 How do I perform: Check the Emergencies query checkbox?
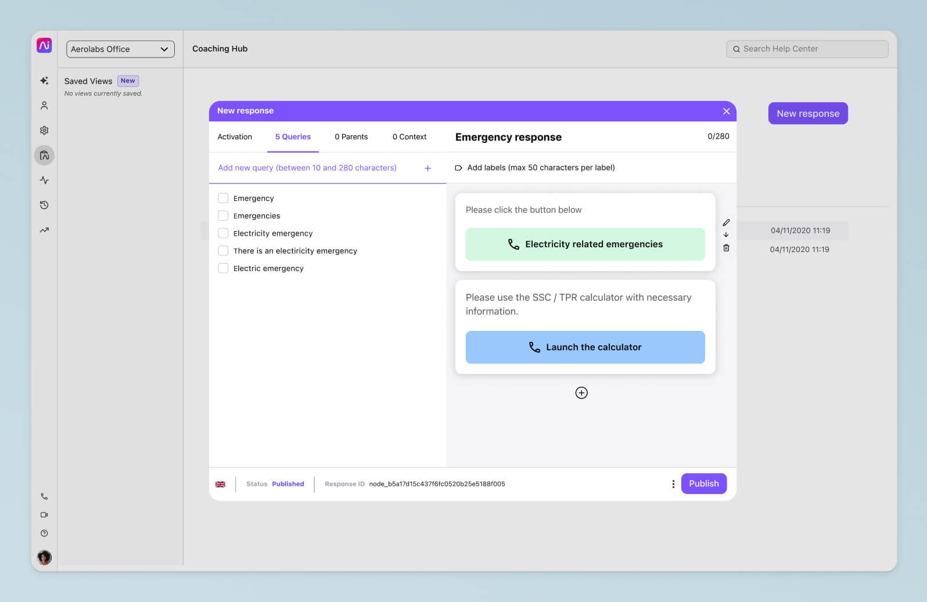coord(223,215)
